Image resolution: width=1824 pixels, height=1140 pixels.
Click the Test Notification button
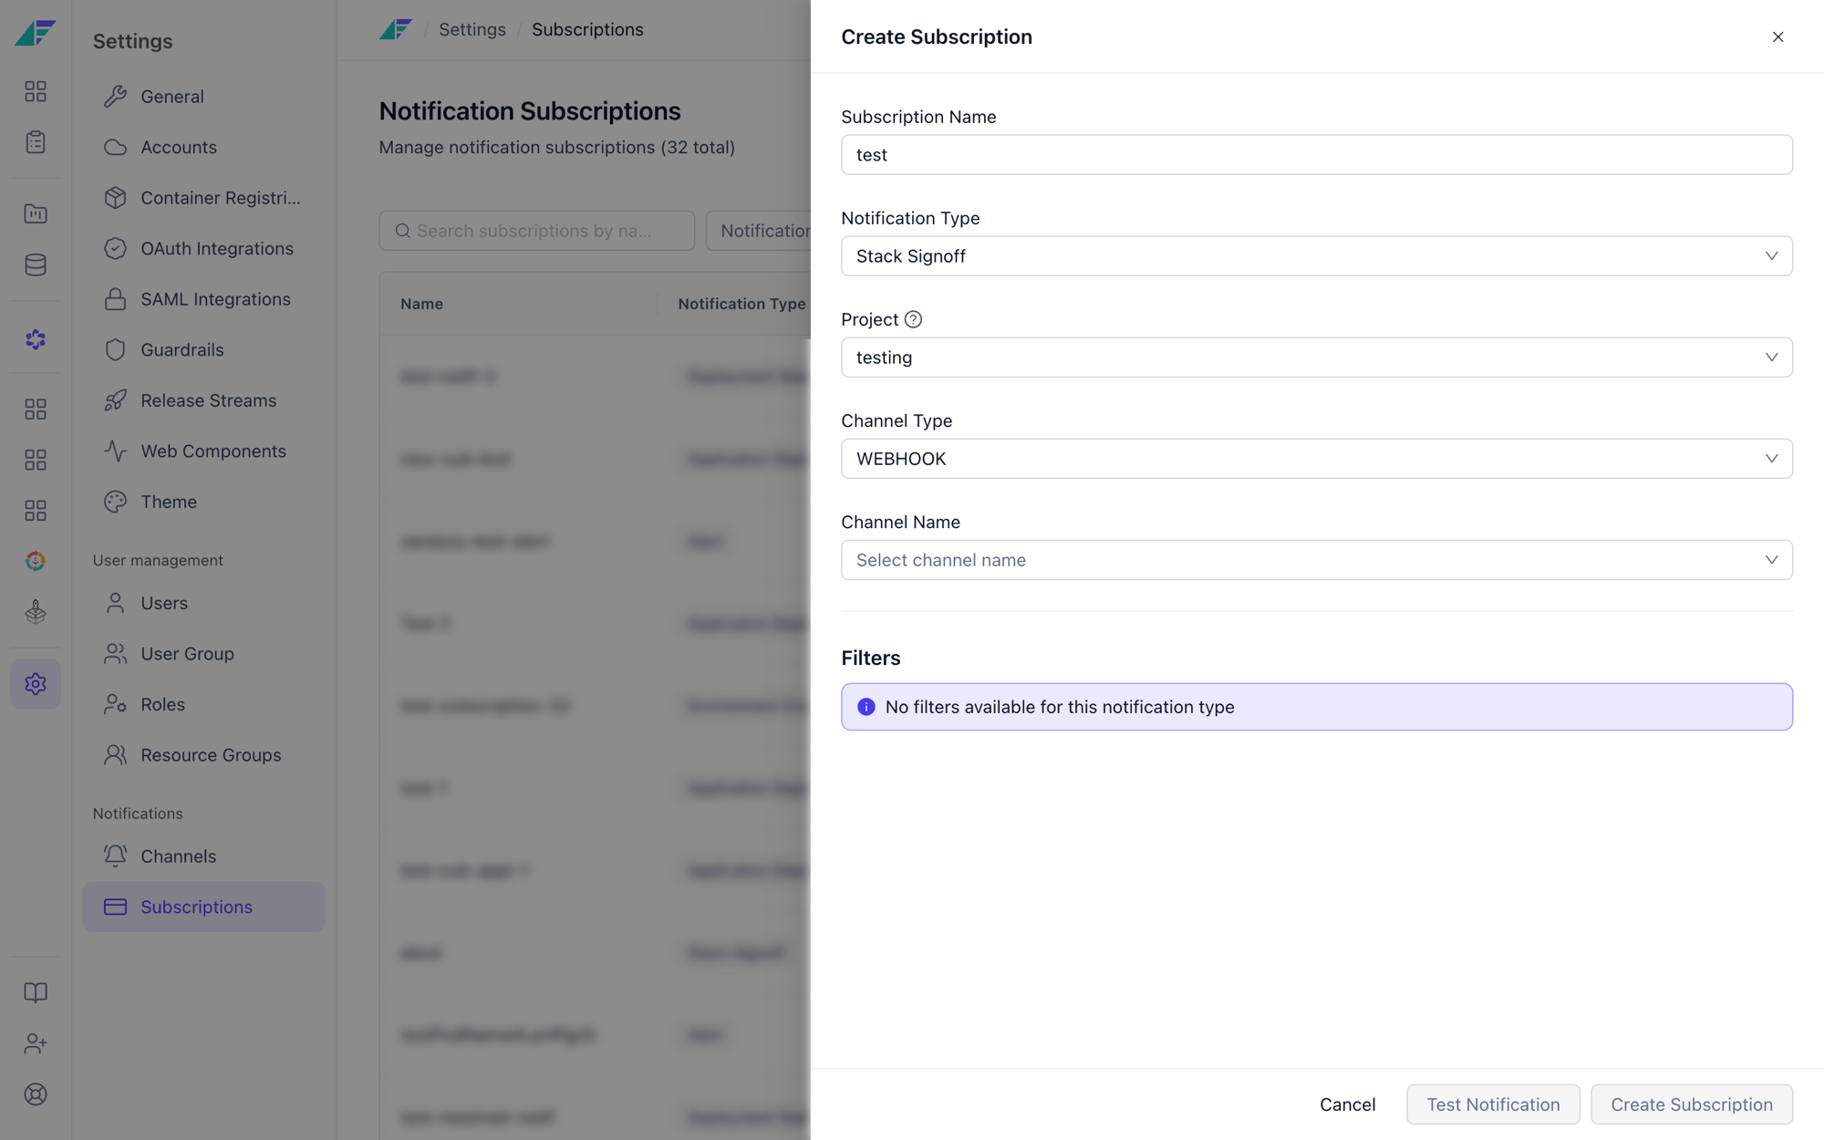click(x=1493, y=1104)
